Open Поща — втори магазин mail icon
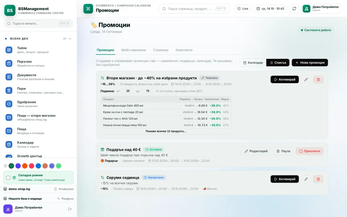This screenshot has width=347, height=217. [x=9, y=117]
